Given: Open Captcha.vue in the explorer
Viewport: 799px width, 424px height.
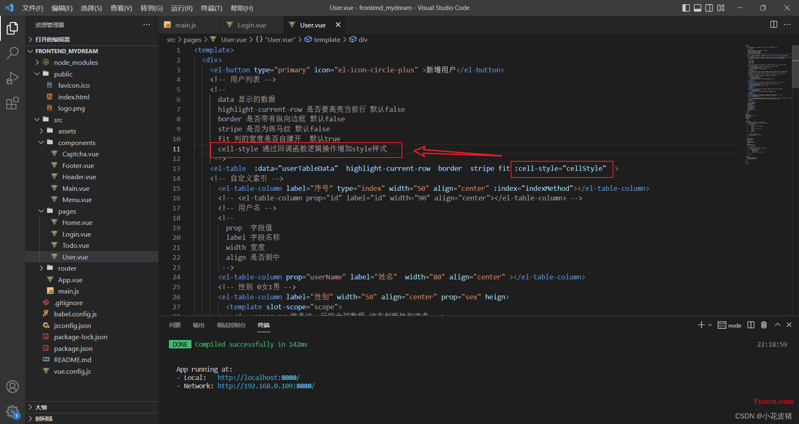Looking at the screenshot, I should click(x=80, y=154).
